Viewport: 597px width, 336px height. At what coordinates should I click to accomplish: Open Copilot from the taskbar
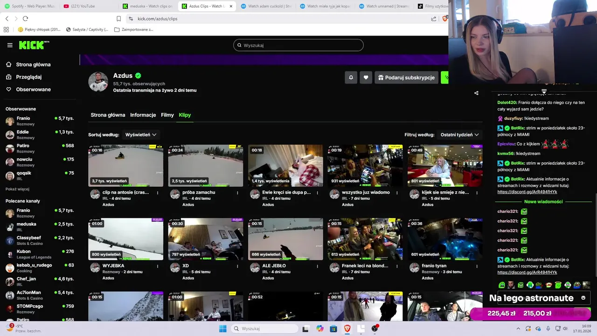320,329
